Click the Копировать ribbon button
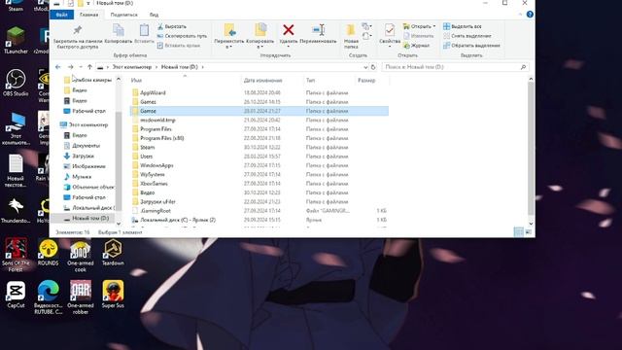The height and width of the screenshot is (350, 622). pos(119,34)
